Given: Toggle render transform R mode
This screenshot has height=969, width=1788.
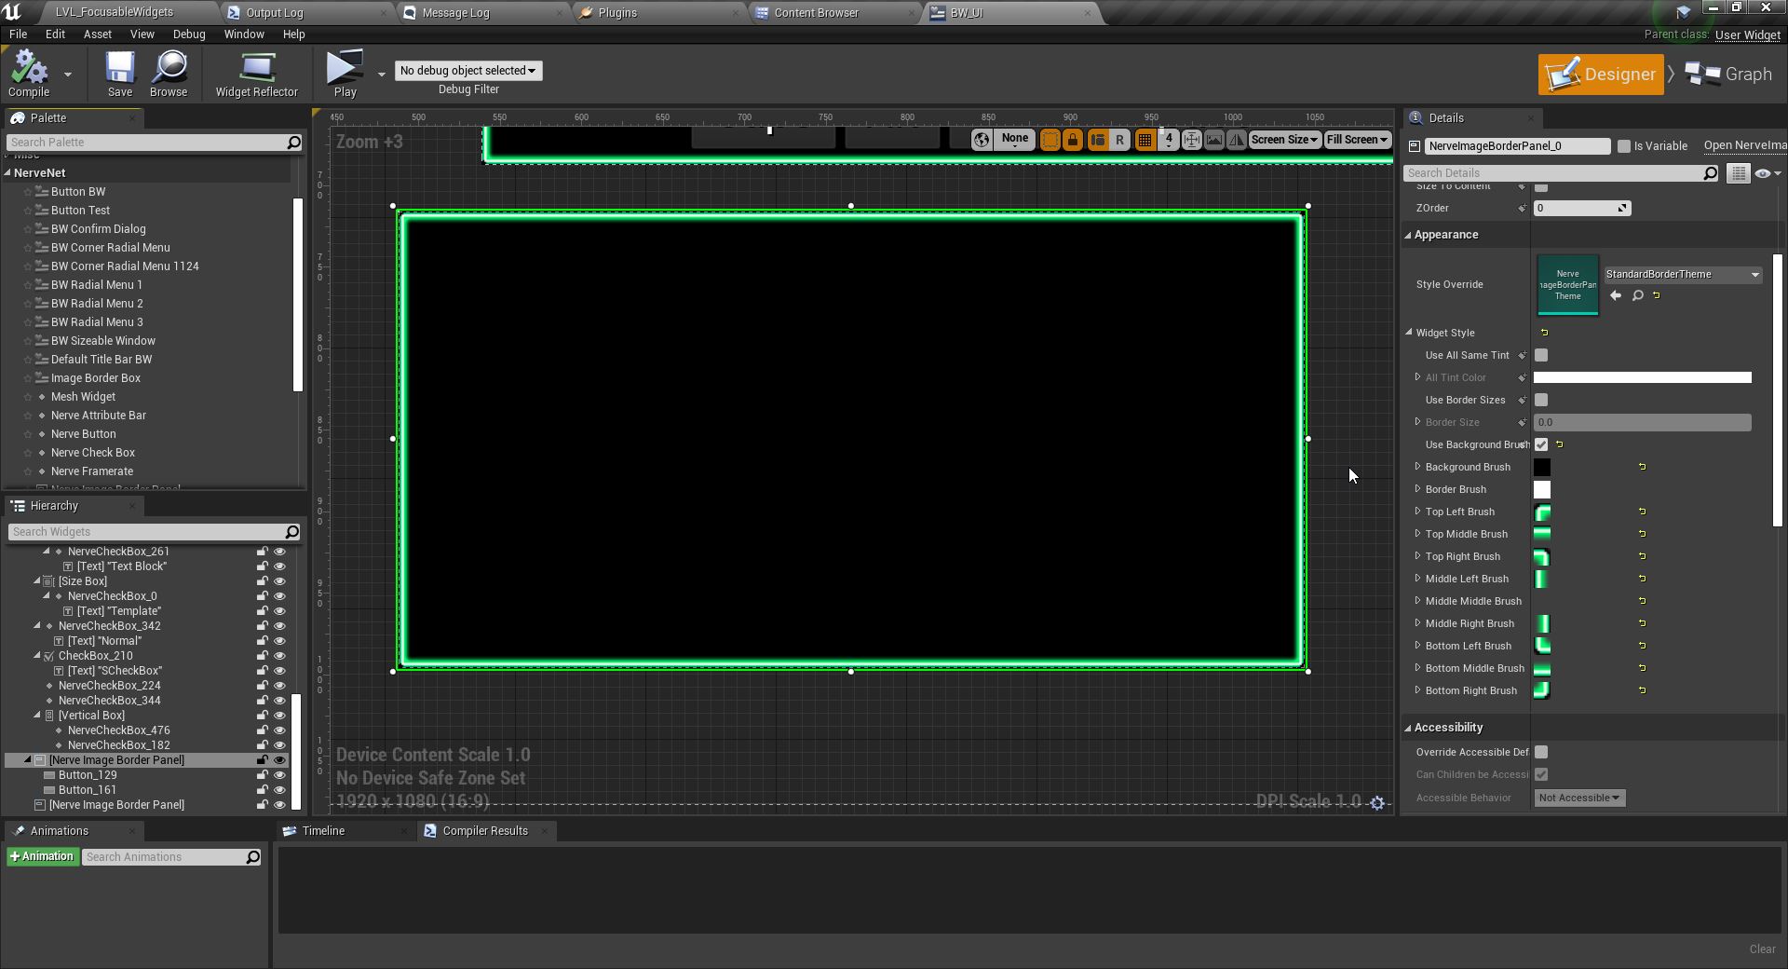Looking at the screenshot, I should click(x=1119, y=140).
